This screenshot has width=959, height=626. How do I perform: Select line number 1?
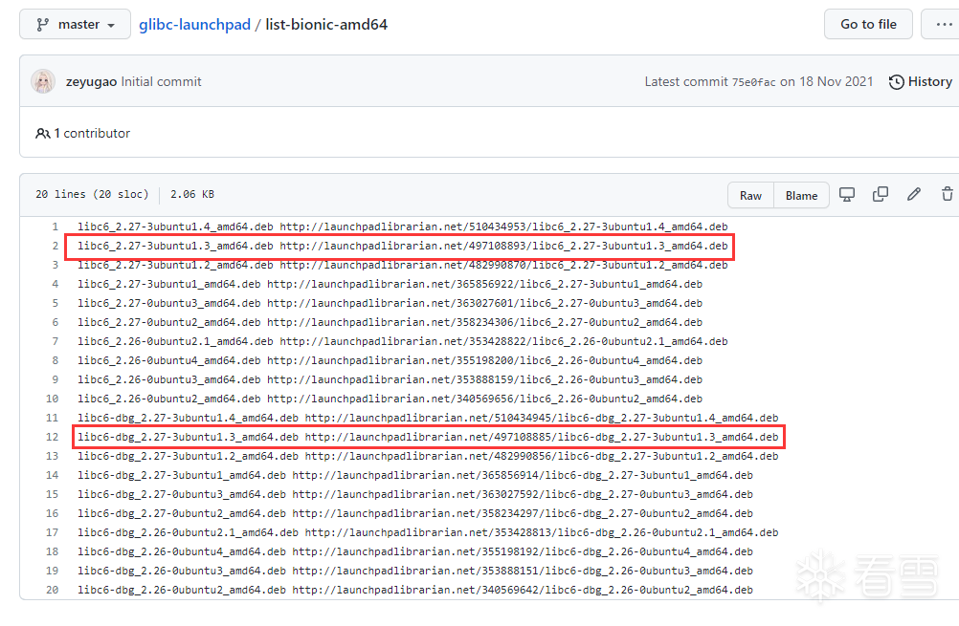click(56, 227)
